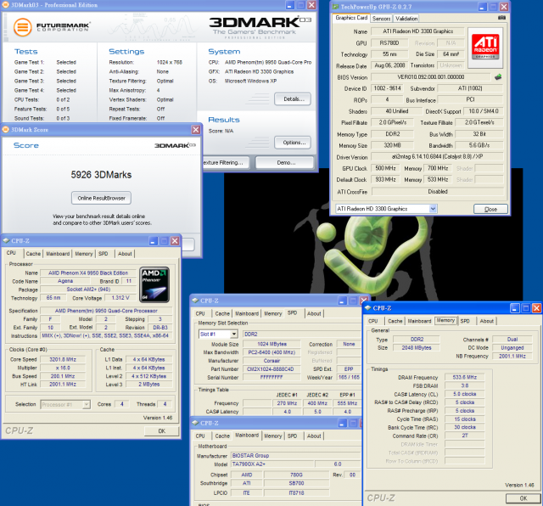Select the SPD tab in the CPU-Z Memory window
543x506 pixels.
pos(465,321)
